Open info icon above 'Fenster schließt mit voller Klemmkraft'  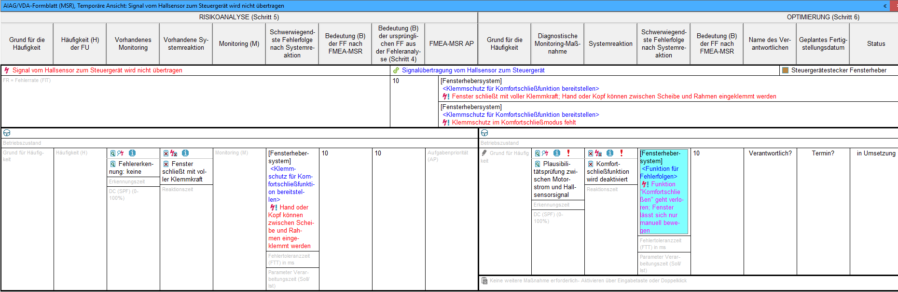185,153
